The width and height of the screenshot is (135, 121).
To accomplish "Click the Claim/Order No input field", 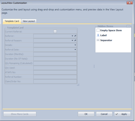I will pyautogui.click(x=55, y=81).
